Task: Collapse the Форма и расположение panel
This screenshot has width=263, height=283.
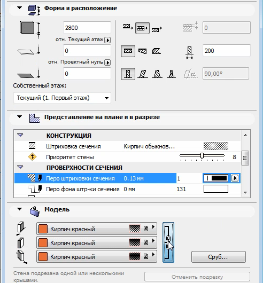Action: [19, 8]
